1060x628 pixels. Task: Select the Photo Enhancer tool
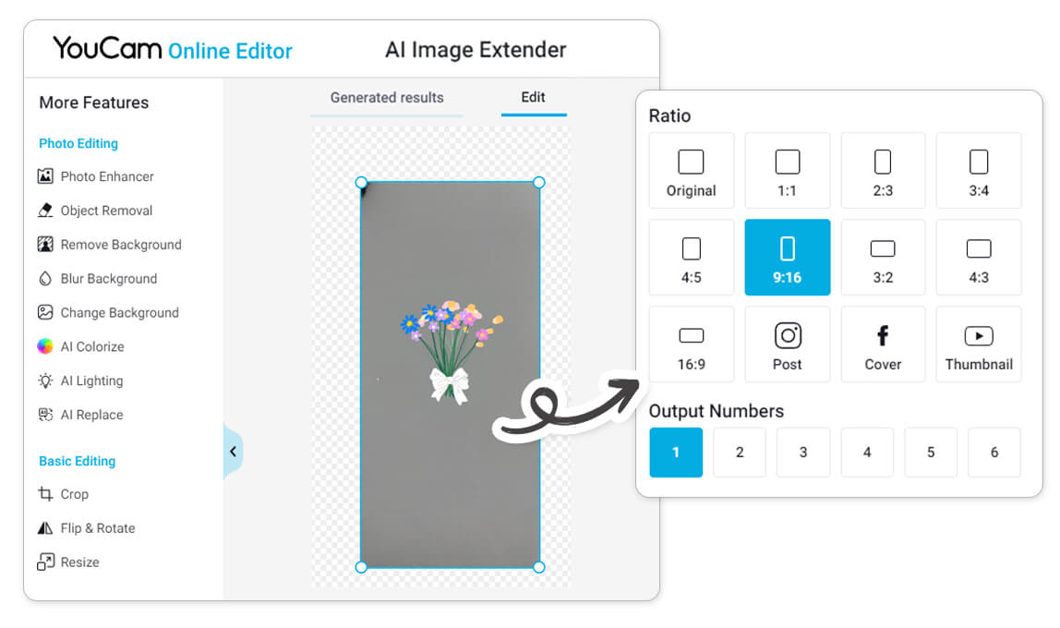104,176
